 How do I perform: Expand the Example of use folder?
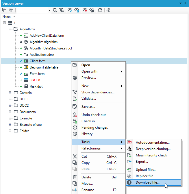[x=10, y=125]
